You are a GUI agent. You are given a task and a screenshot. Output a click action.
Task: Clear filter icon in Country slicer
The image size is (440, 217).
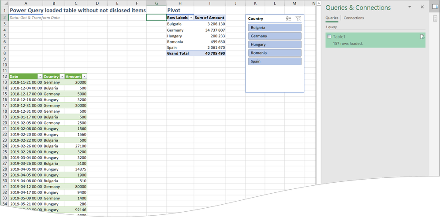pyautogui.click(x=298, y=18)
